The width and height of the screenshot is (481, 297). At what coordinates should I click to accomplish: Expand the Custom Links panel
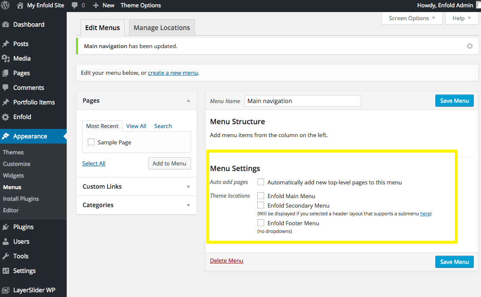188,187
